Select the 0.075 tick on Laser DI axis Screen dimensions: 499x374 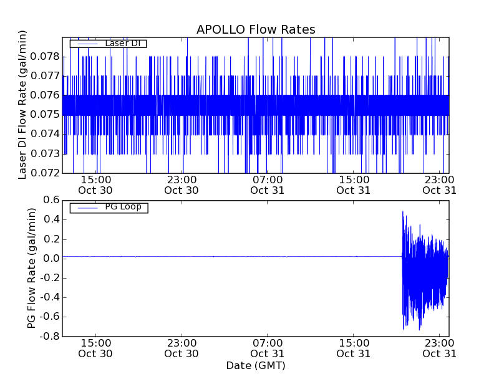[45, 115]
